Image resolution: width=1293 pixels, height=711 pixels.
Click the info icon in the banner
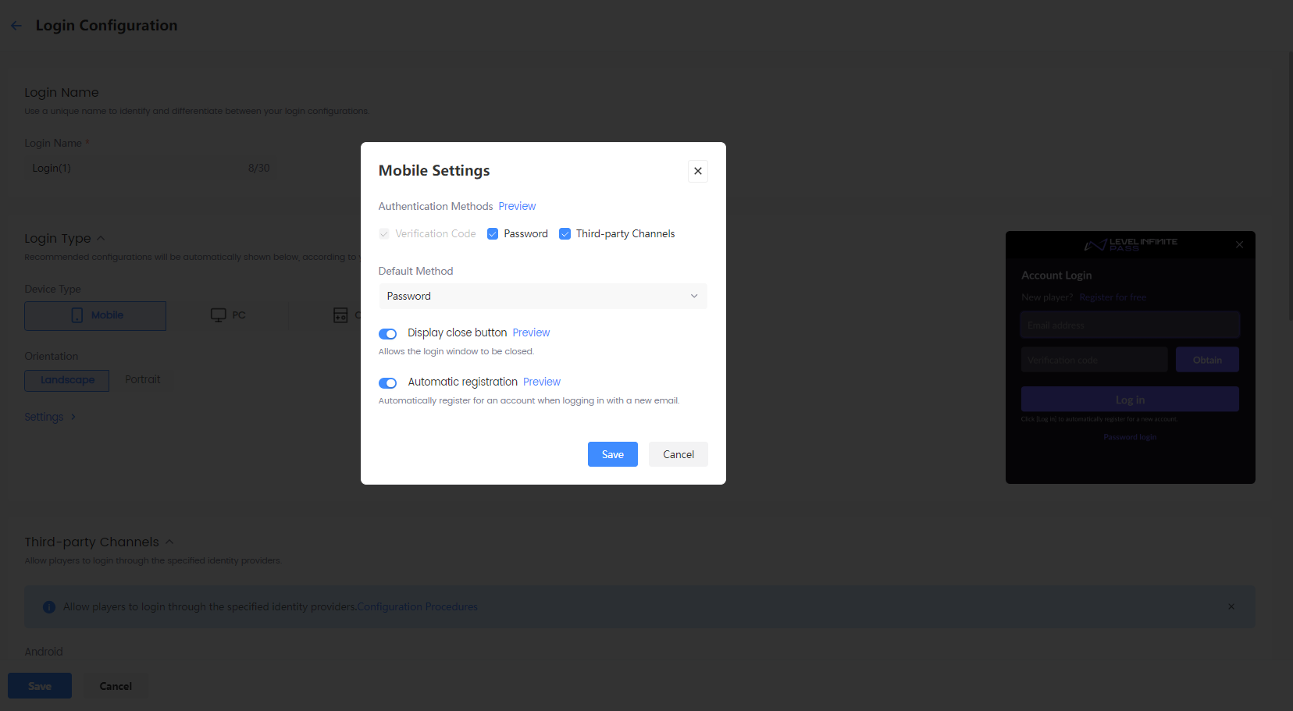tap(49, 607)
